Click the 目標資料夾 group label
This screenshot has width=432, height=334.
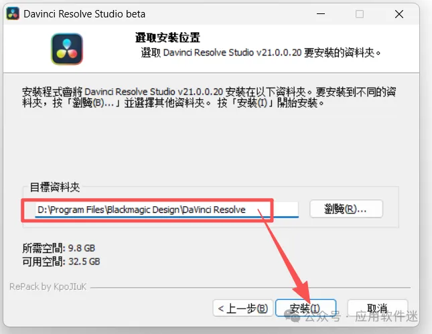(x=55, y=187)
